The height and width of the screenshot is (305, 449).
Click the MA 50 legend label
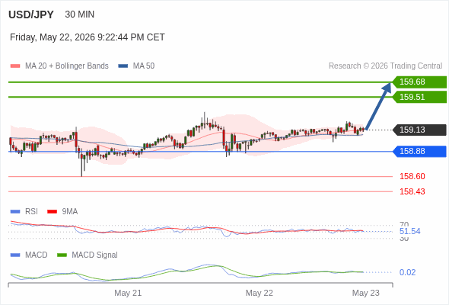(144, 66)
